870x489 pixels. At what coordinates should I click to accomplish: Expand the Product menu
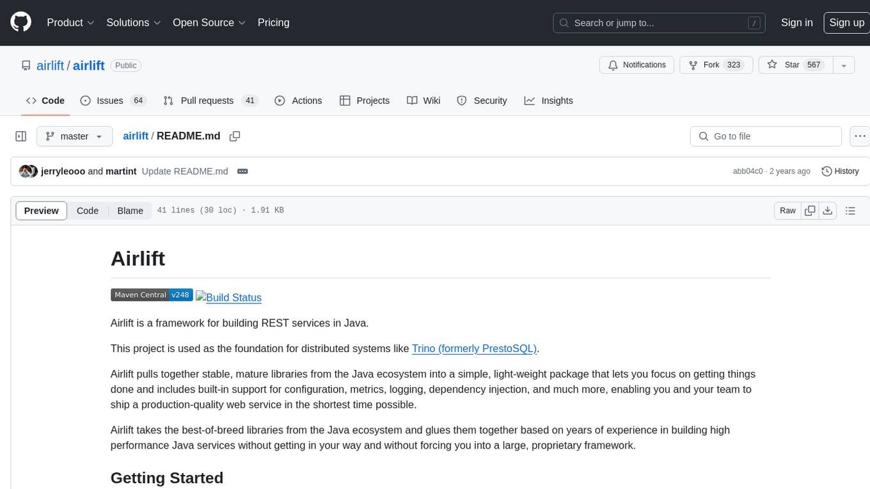coord(70,22)
